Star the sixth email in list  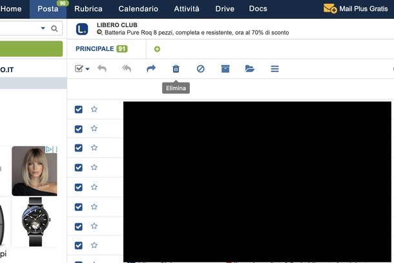coord(94,206)
